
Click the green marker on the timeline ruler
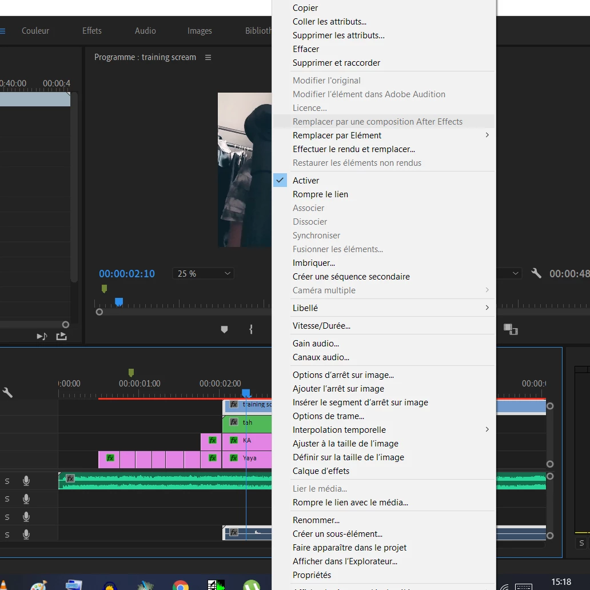point(131,373)
